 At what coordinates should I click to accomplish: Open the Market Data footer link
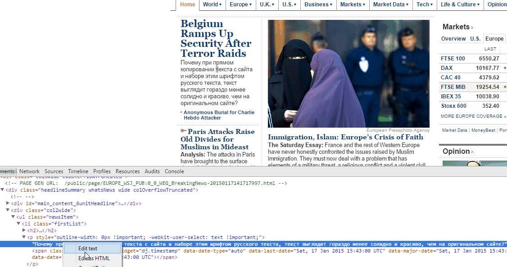tap(455, 130)
